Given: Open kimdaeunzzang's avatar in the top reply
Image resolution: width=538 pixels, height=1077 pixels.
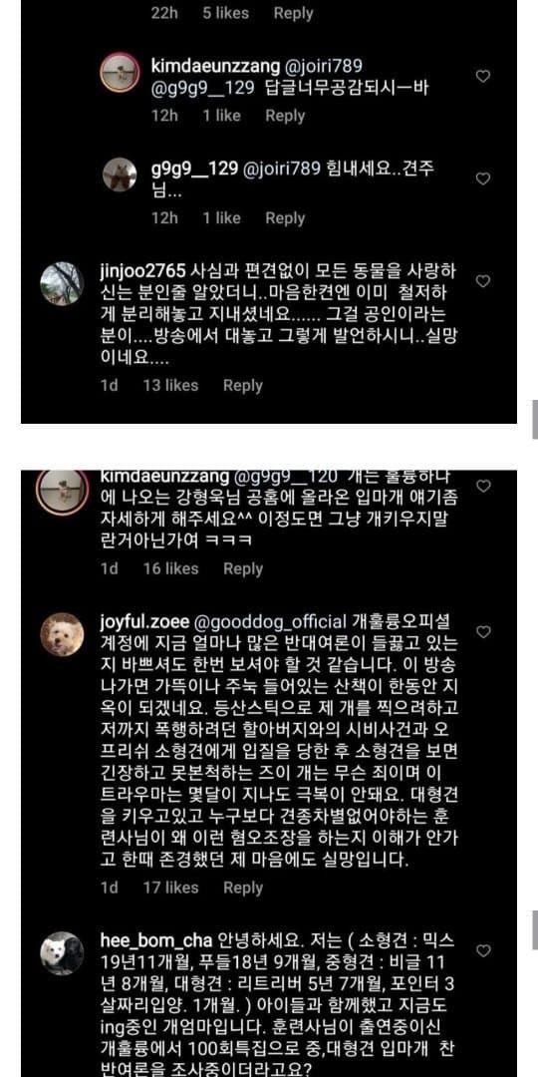Looking at the screenshot, I should click(121, 72).
